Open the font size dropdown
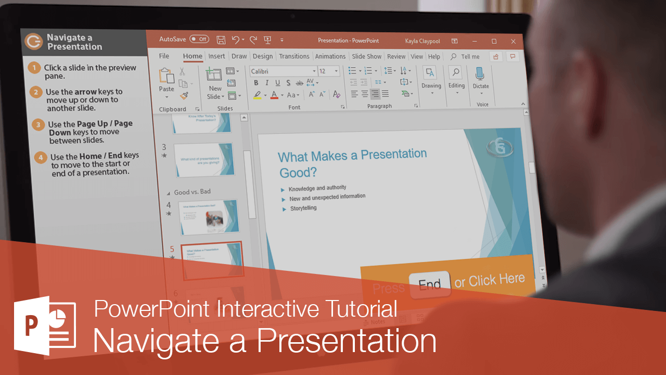Image resolution: width=666 pixels, height=375 pixels. pos(337,71)
